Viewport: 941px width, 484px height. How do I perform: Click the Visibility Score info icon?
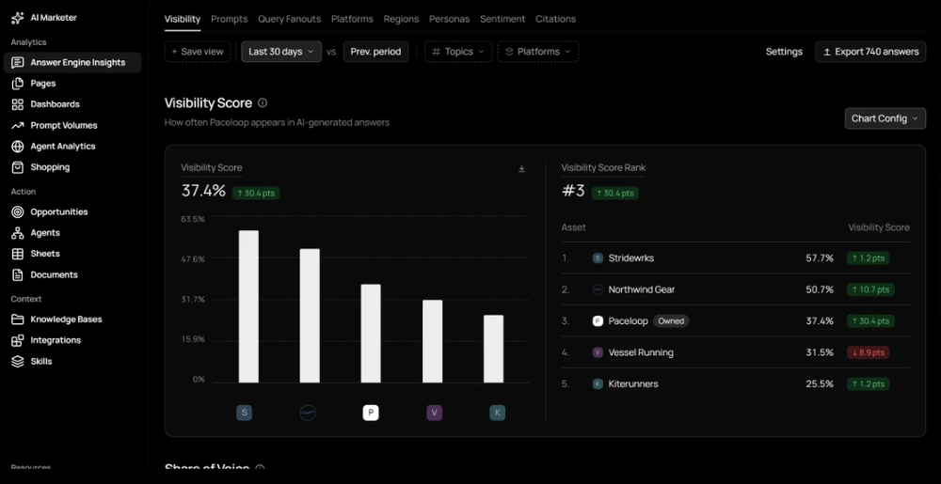pos(263,103)
